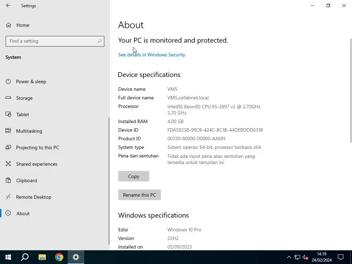The image size is (352, 264).
Task: Click the About info icon
Action: click(x=8, y=213)
